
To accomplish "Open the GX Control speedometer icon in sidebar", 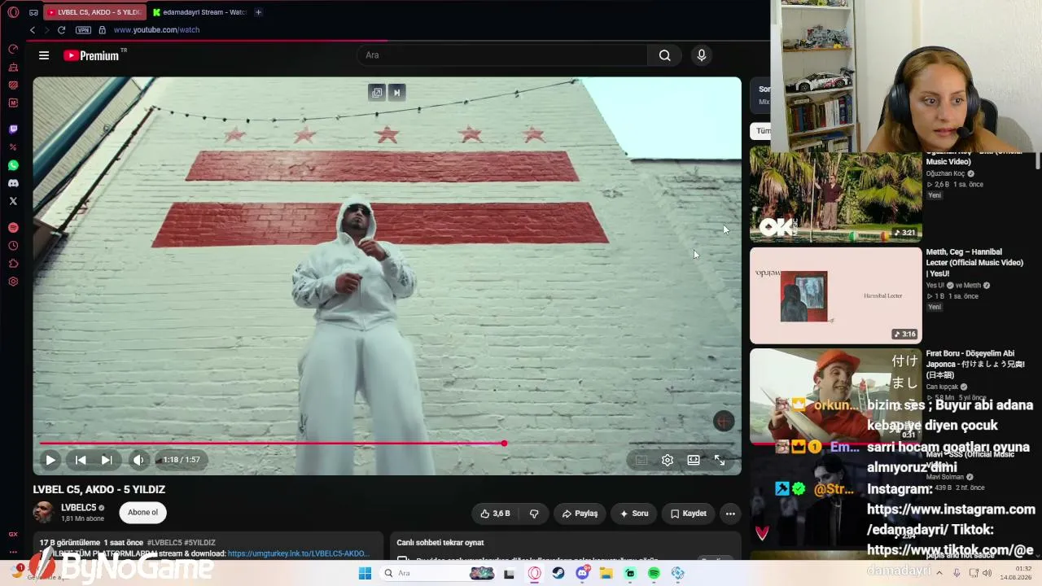I will (x=13, y=49).
